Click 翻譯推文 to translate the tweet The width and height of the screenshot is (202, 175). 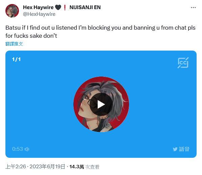click(14, 44)
